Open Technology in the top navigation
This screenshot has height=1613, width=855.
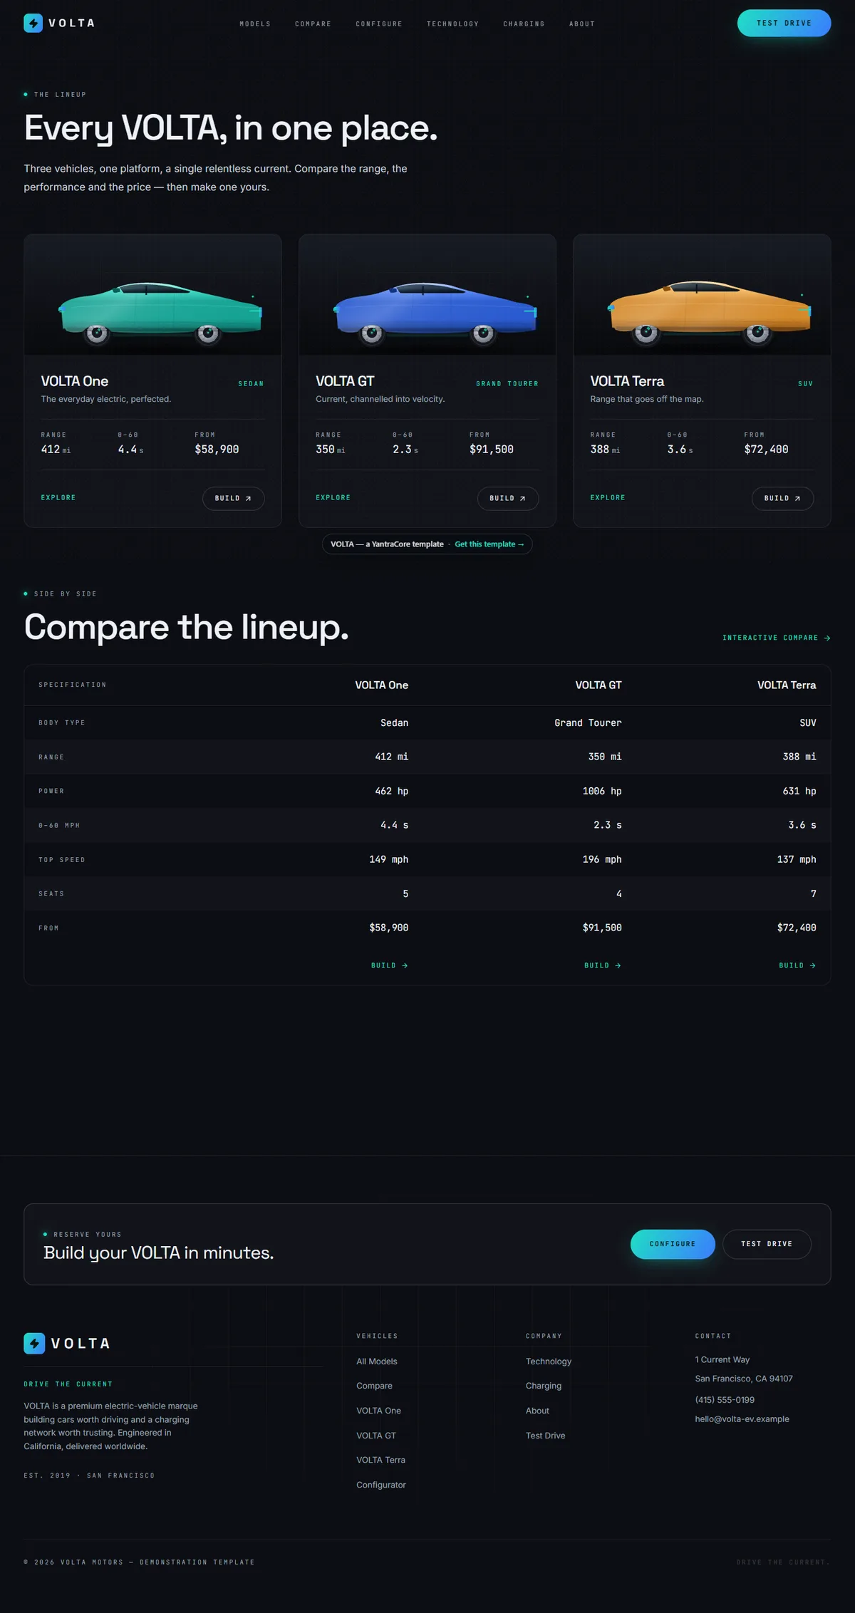453,24
